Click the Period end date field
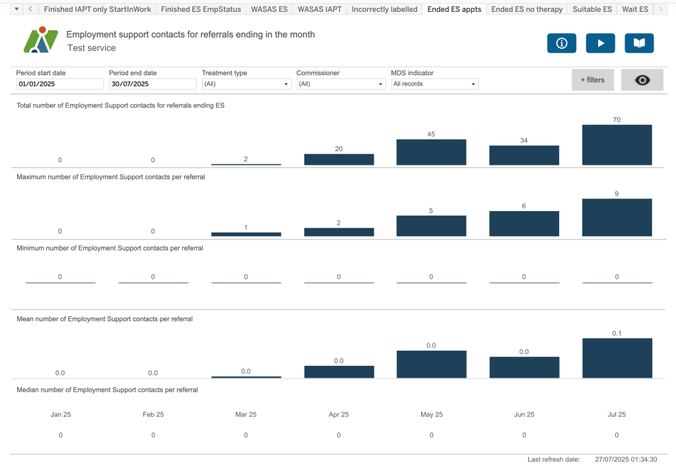Screen dimensions: 676x472 (152, 84)
